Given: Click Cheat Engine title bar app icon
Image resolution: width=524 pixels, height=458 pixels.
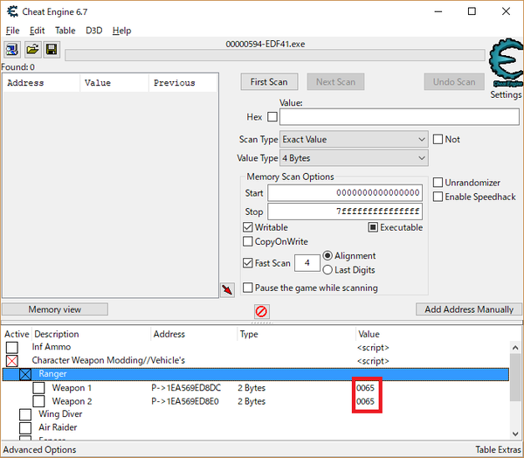Looking at the screenshot, I should click(x=13, y=11).
